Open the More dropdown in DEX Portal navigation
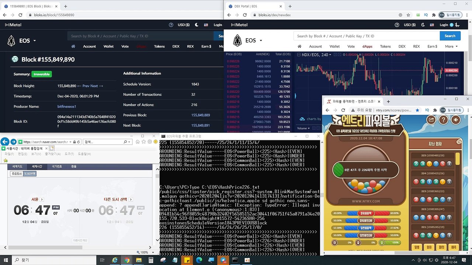 (x=451, y=46)
